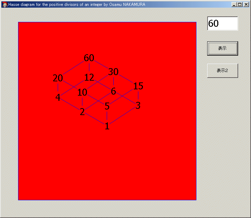251x218 pixels.
Task: Click node 12 in the diagram
Action: click(x=89, y=77)
